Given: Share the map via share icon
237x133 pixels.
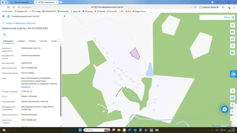Looking at the screenshot, I should click(x=233, y=46).
